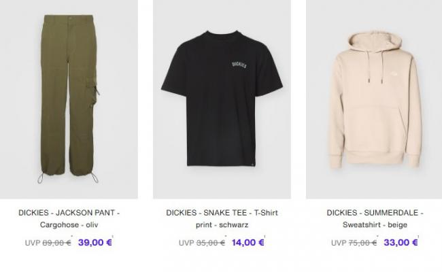Click the struck-through UVP 35,00 € price

coord(202,243)
